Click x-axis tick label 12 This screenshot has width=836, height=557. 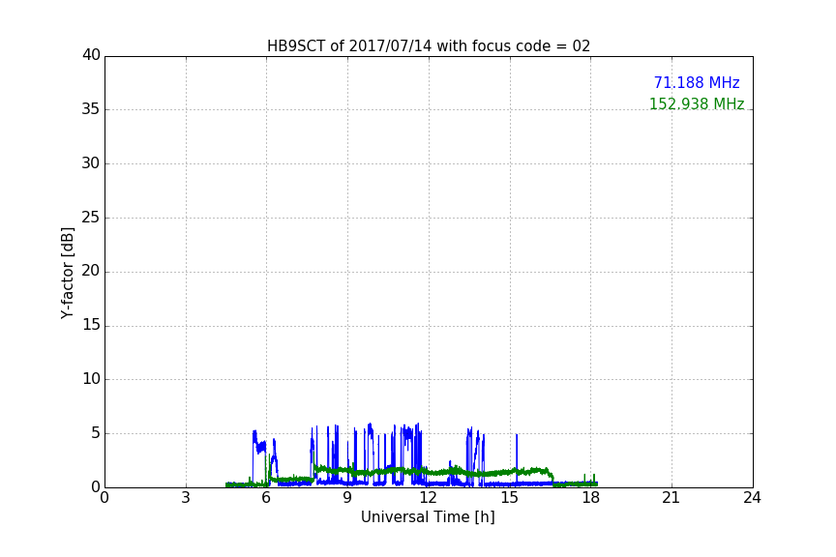(x=429, y=498)
